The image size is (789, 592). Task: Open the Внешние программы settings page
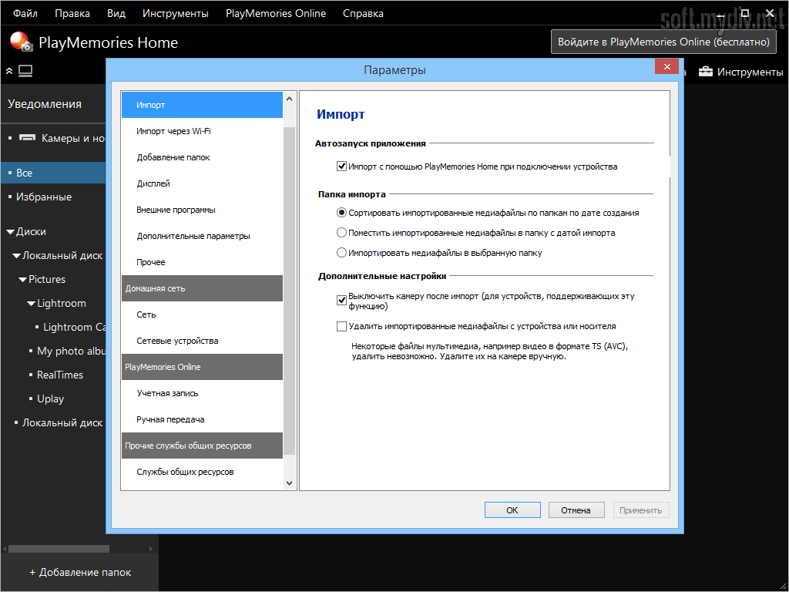pos(202,210)
